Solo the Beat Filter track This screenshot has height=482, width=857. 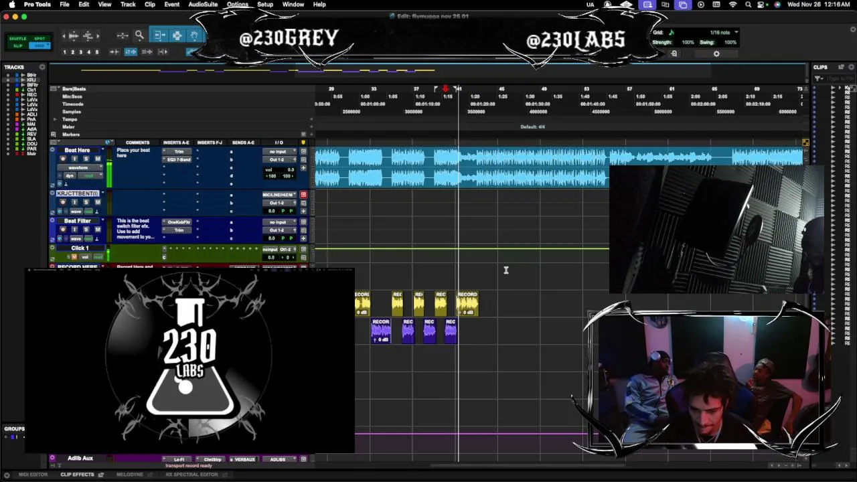pos(86,230)
